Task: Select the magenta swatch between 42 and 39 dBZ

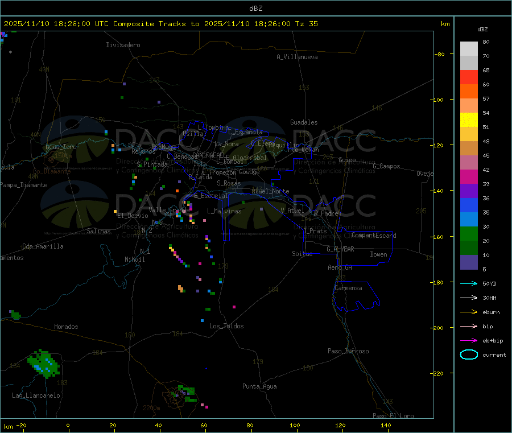Action: (x=469, y=176)
